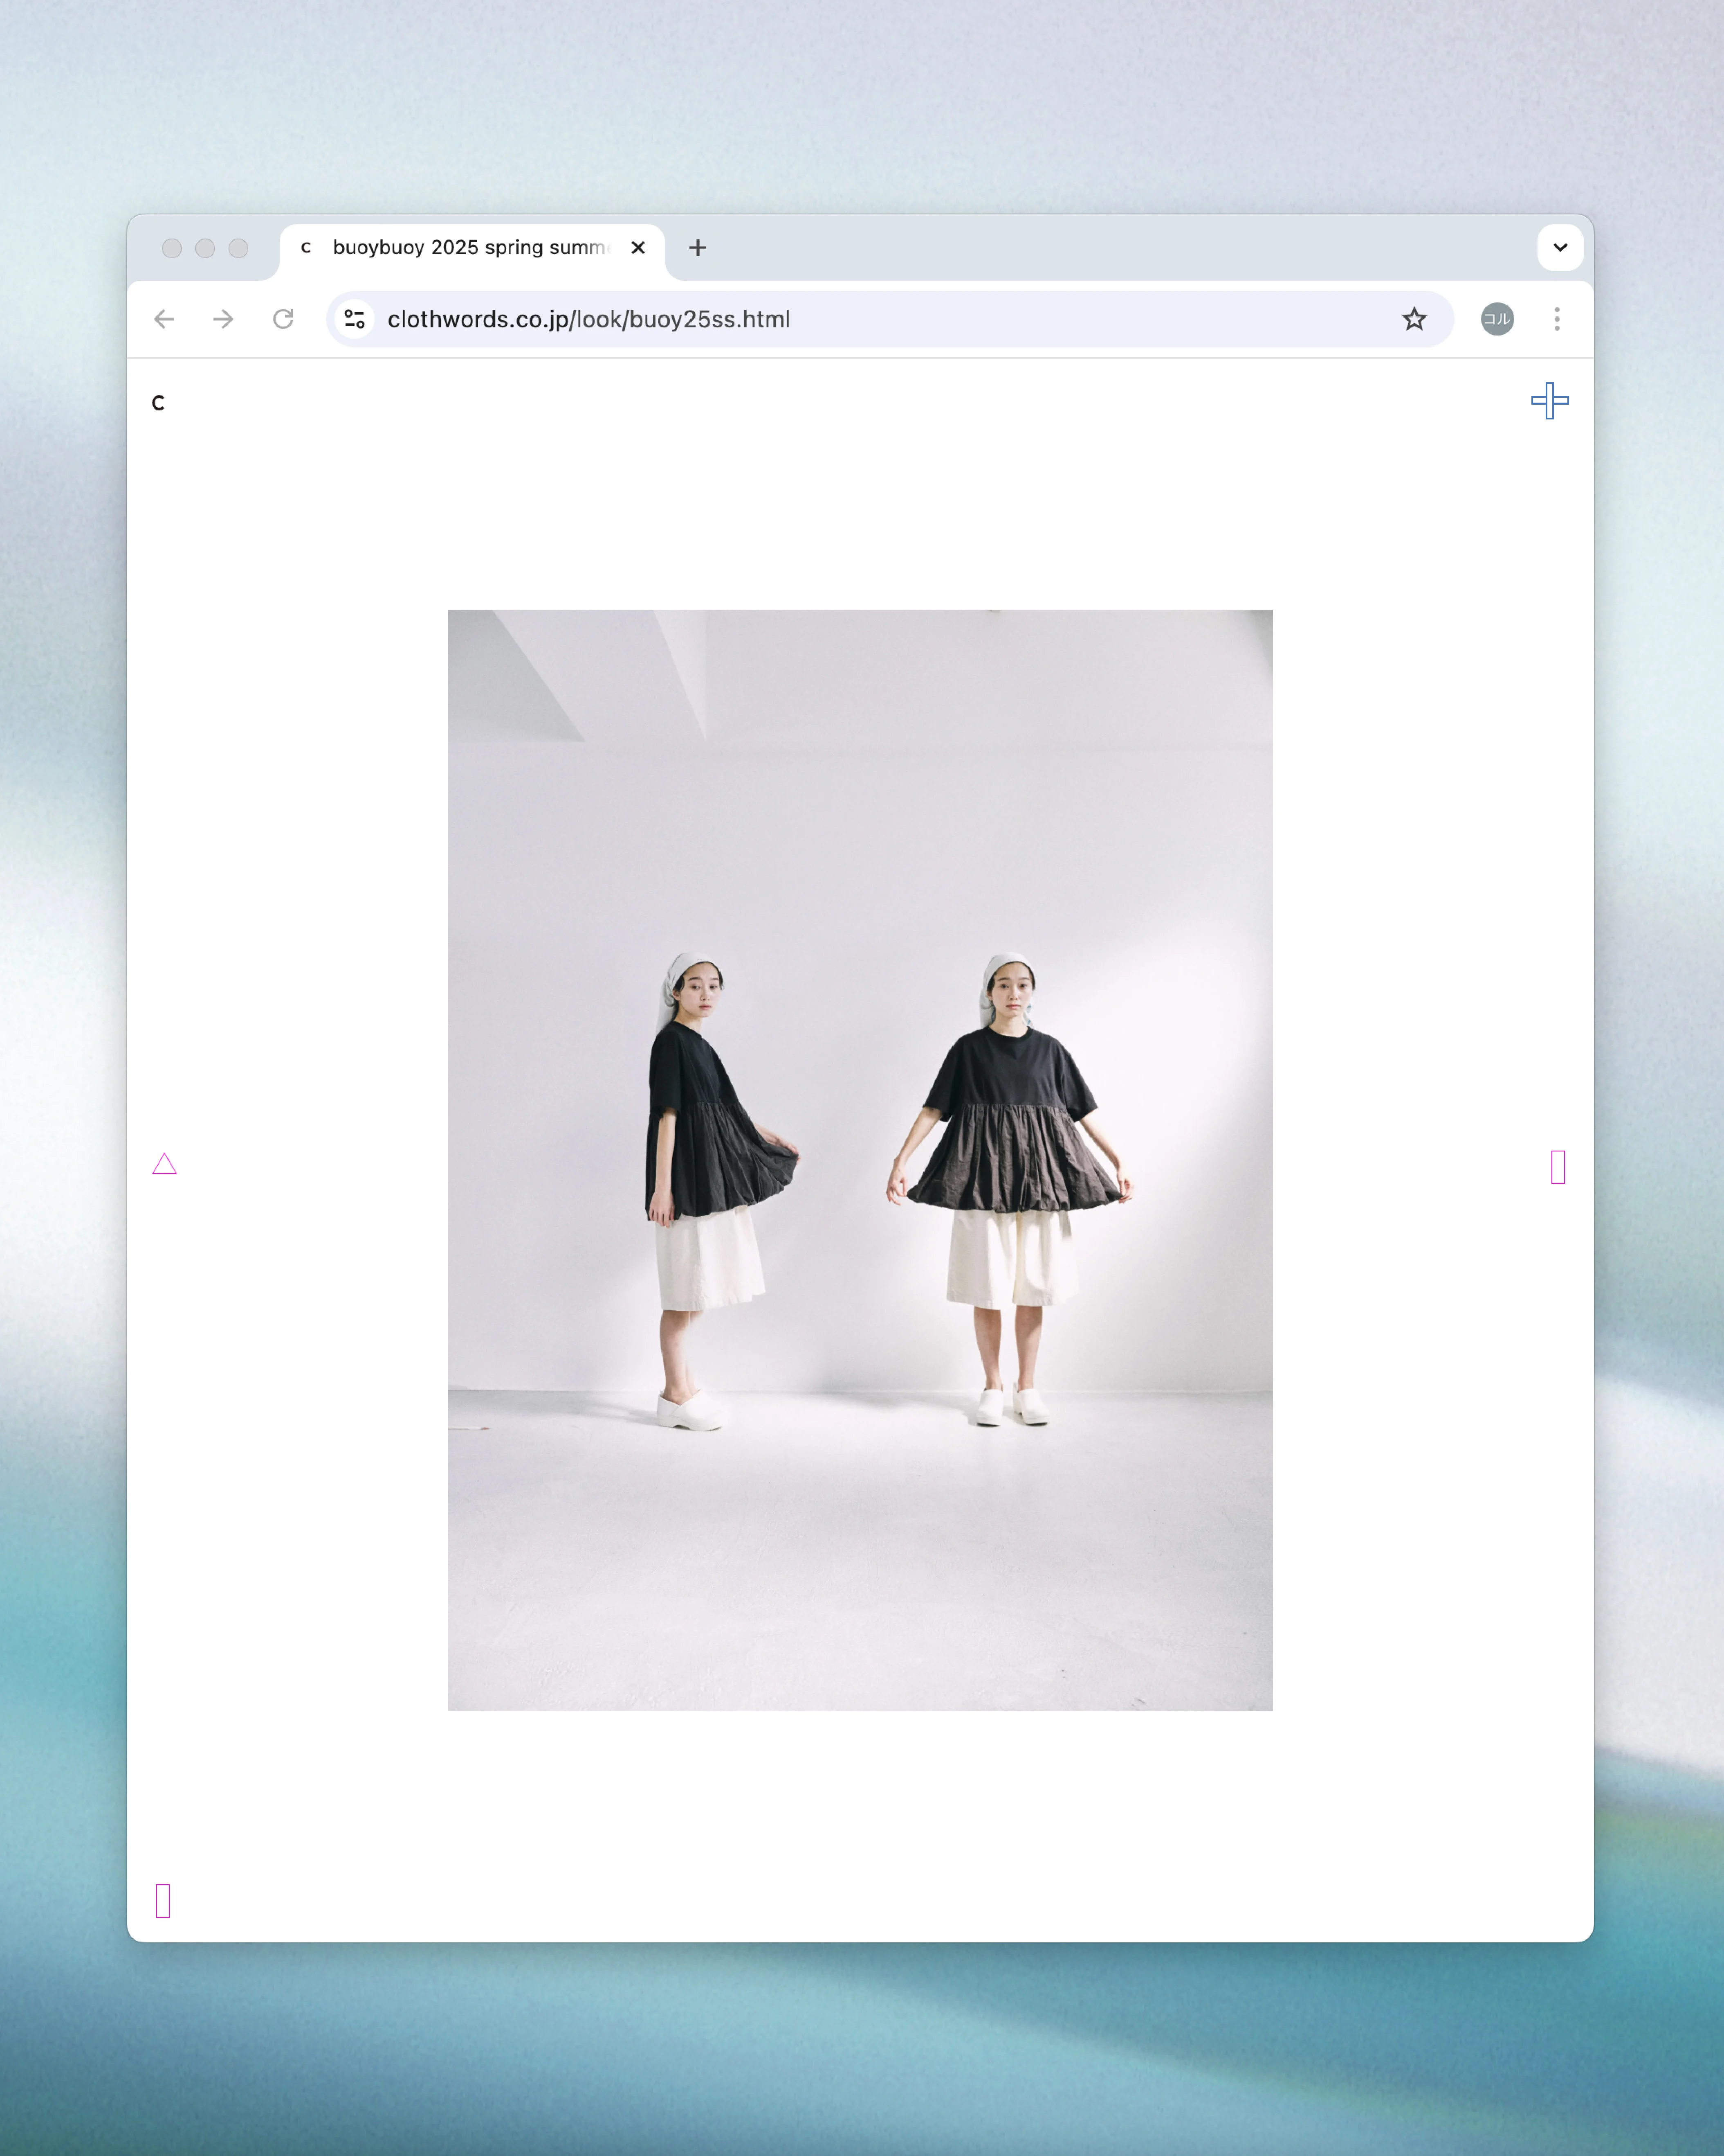Reload the current page
1724x2156 pixels.
click(284, 319)
